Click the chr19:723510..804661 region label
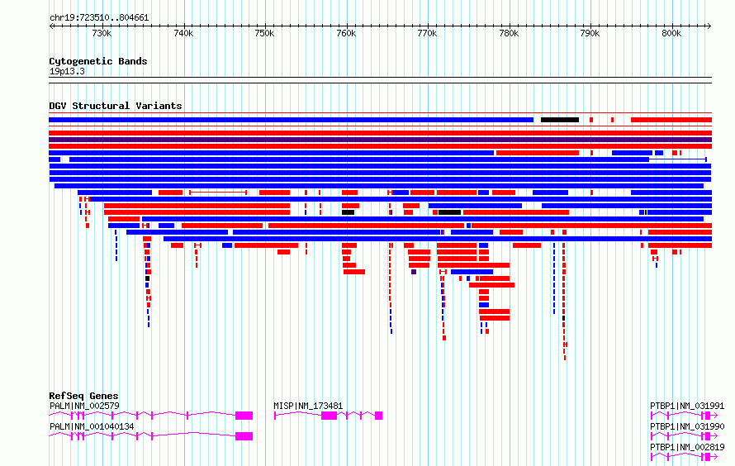The width and height of the screenshot is (735, 466). click(99, 18)
